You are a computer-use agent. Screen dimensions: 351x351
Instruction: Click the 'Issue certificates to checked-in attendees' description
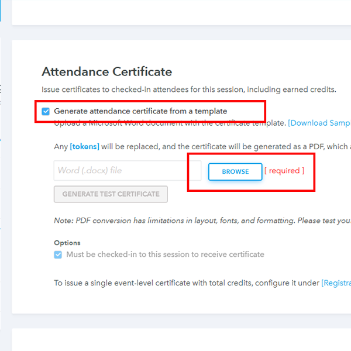pyautogui.click(x=189, y=90)
